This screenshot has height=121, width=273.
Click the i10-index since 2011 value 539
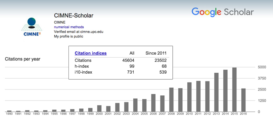click(x=163, y=72)
